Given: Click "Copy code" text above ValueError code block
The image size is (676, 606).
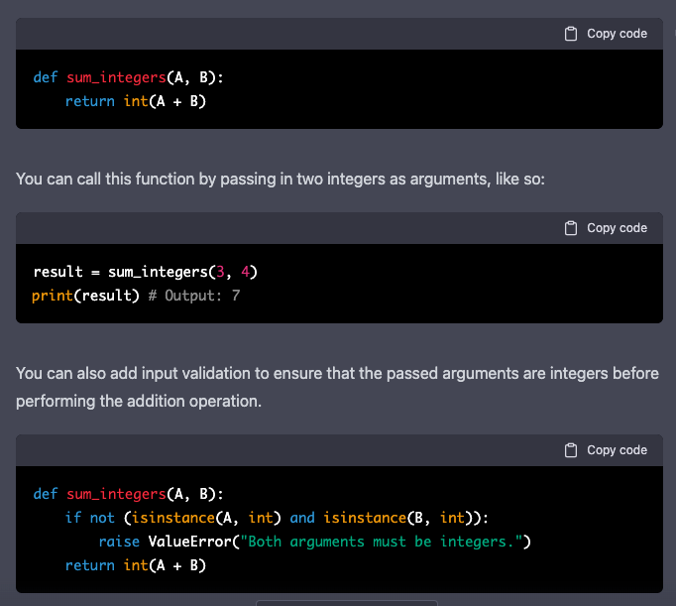Looking at the screenshot, I should [x=617, y=450].
